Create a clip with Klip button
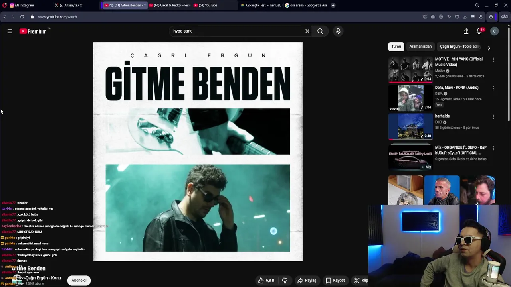The width and height of the screenshot is (511, 287). (361, 281)
